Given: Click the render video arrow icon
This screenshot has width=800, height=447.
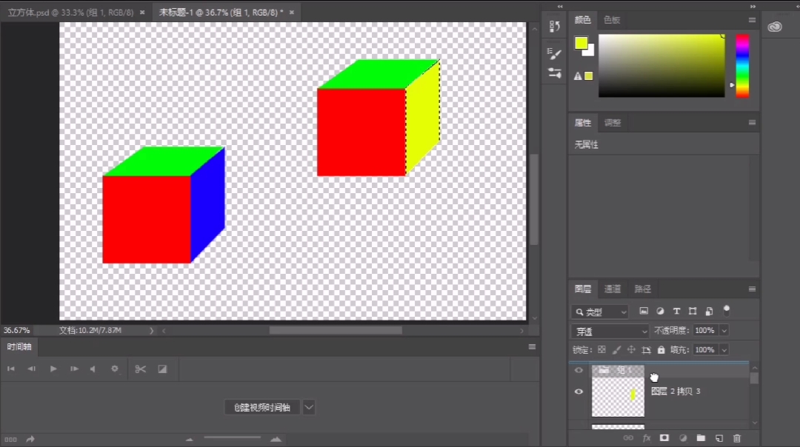Looking at the screenshot, I should click(30, 439).
